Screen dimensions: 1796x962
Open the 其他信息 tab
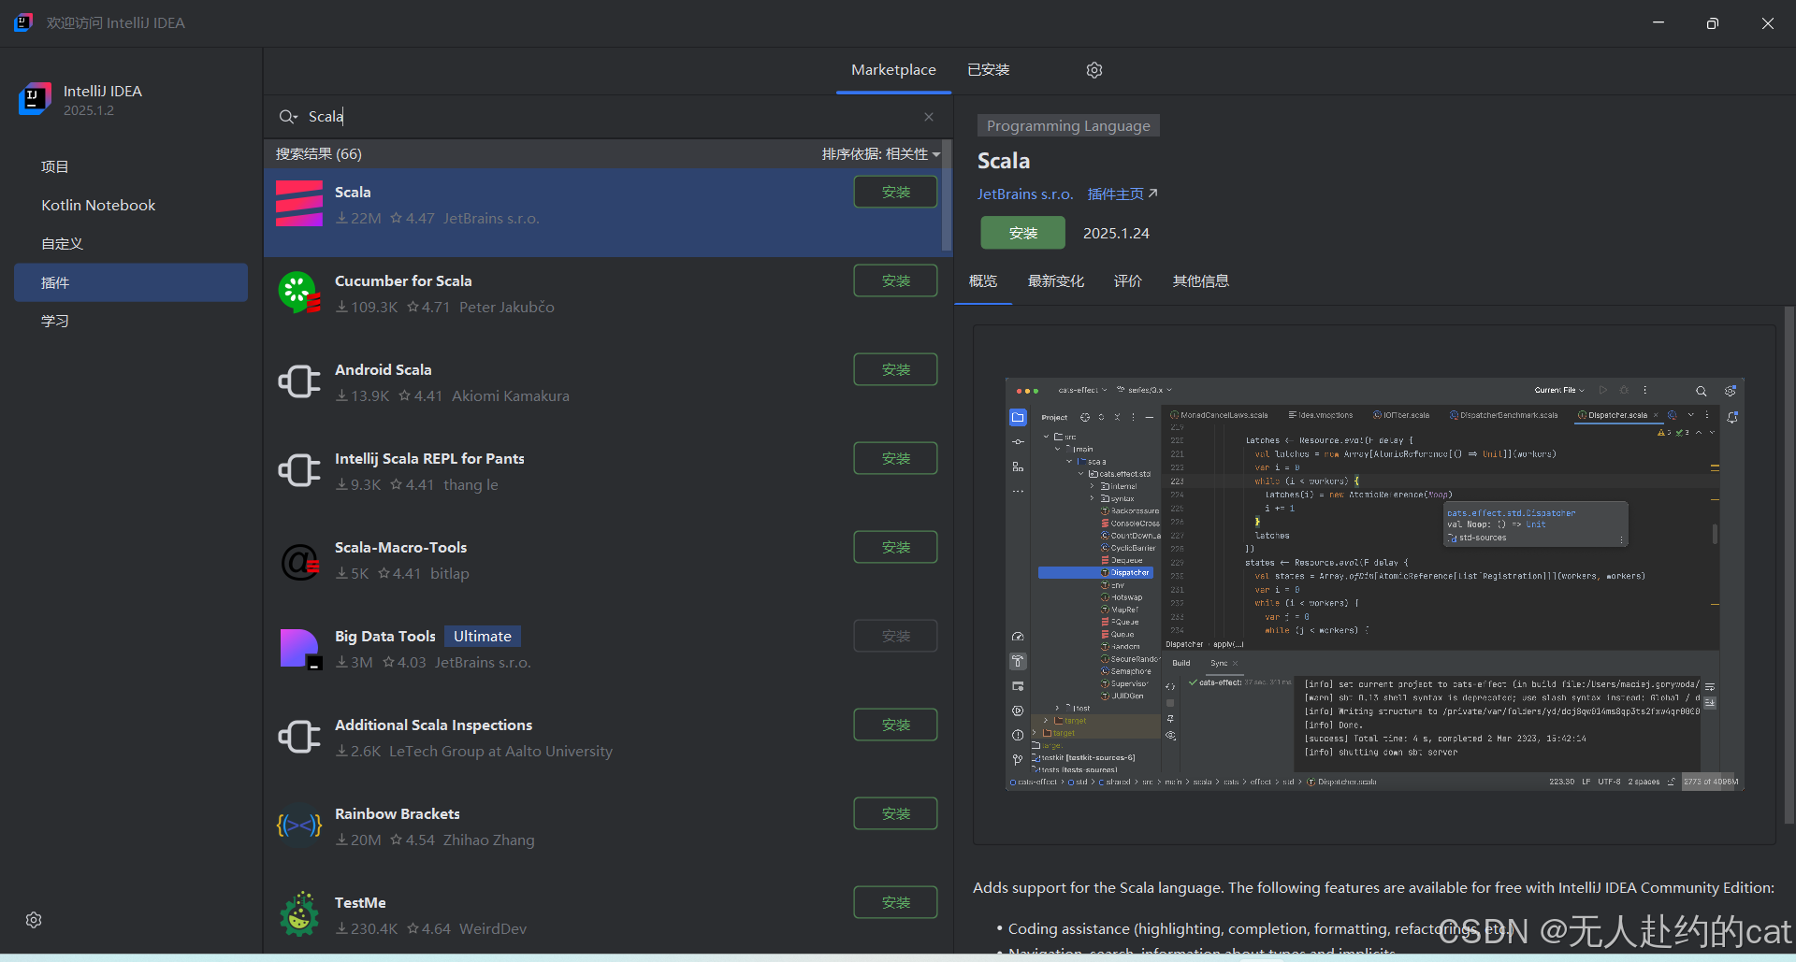(1201, 281)
